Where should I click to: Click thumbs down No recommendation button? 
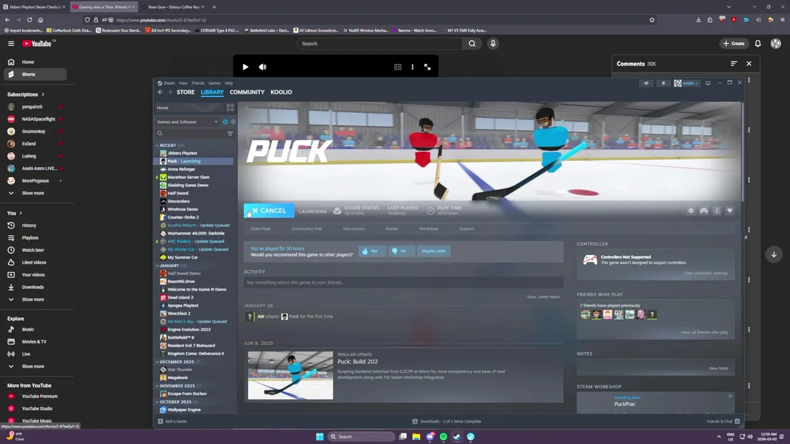coord(400,251)
